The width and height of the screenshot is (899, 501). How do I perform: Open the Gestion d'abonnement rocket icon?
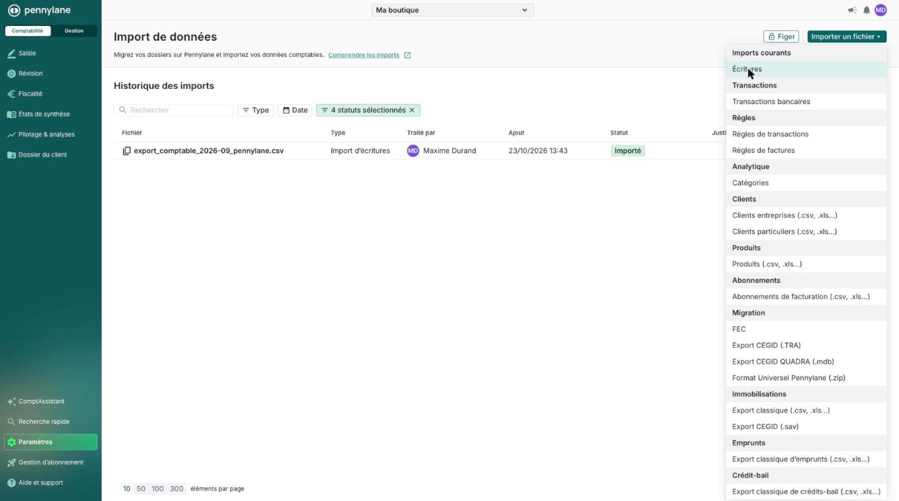point(11,463)
